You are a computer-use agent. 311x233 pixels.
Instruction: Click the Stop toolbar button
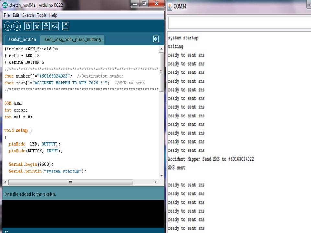click(x=17, y=26)
